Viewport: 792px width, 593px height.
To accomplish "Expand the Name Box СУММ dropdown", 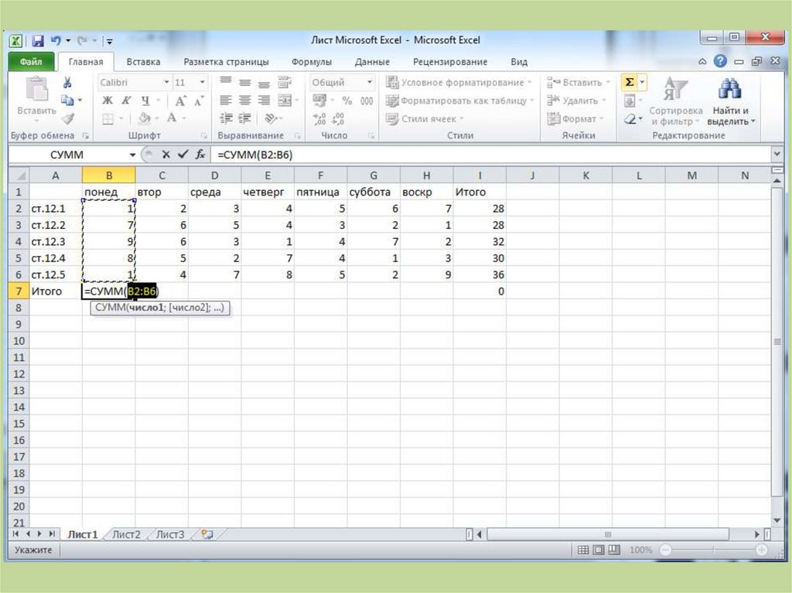I will pos(132,155).
